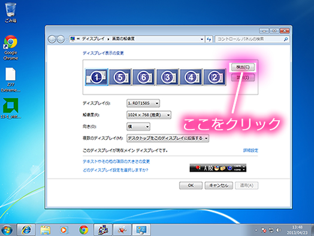Open the advanced settings link
The height and width of the screenshot is (236, 314).
[x=250, y=151]
